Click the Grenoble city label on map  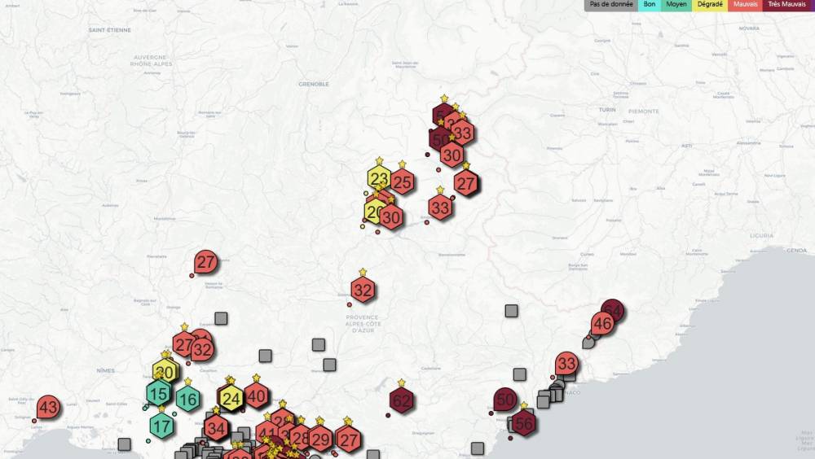pos(314,84)
